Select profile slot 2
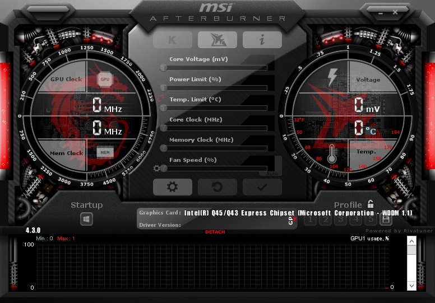The width and height of the screenshot is (435, 303). [x=326, y=220]
